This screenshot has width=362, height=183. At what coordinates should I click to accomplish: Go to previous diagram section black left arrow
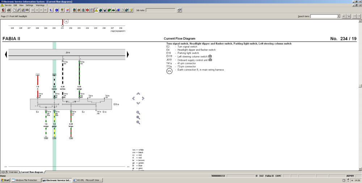pyautogui.click(x=6, y=54)
